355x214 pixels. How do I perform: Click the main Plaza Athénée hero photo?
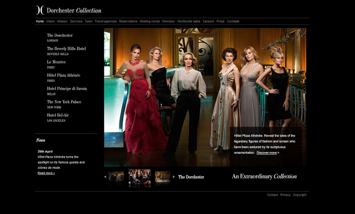click(205, 97)
